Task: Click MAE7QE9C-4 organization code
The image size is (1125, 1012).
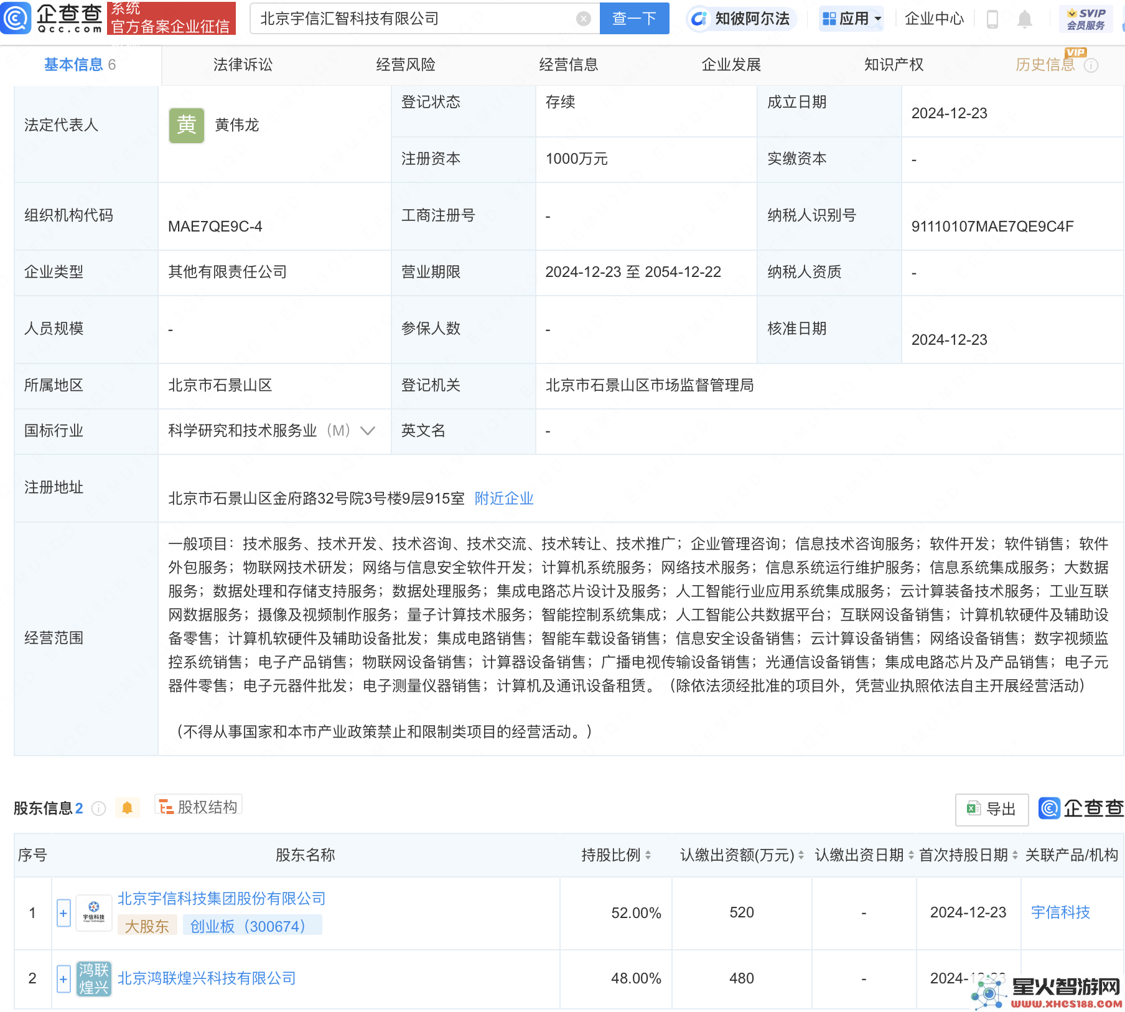Action: point(215,227)
